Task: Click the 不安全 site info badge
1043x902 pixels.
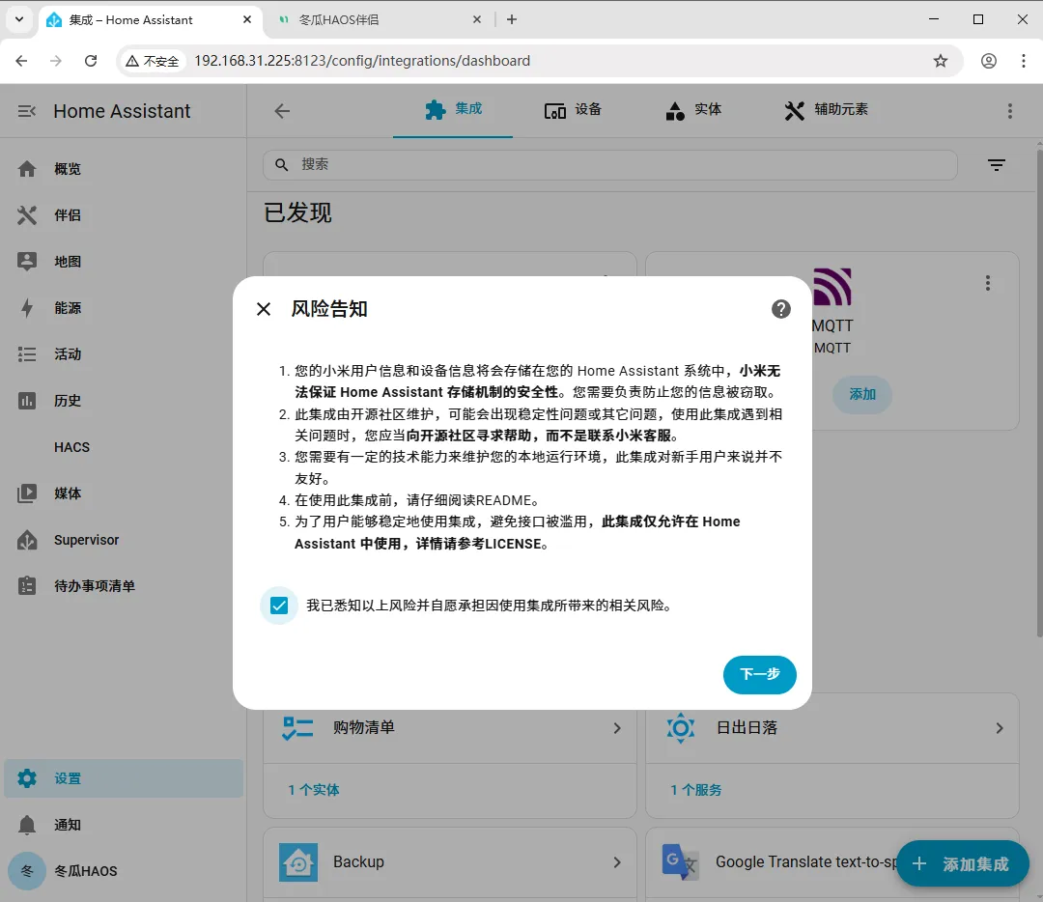Action: coord(153,61)
